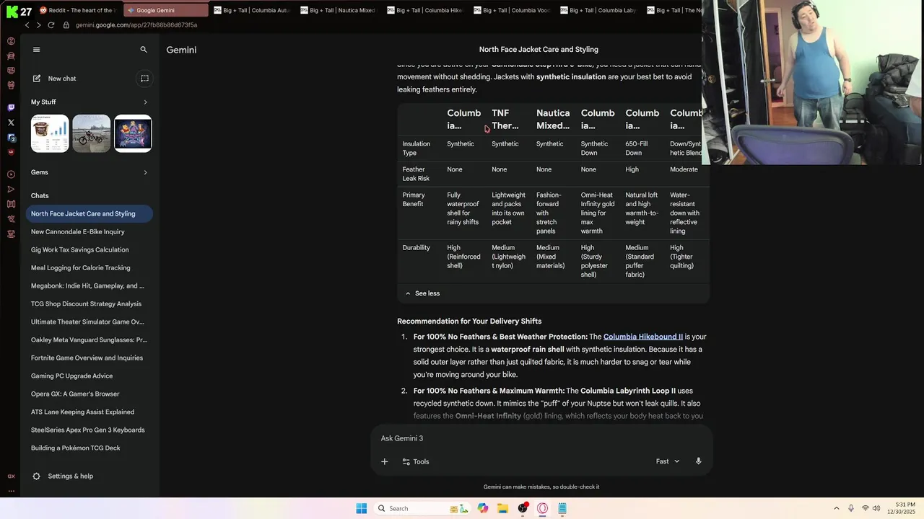This screenshot has height=519, width=924.
Task: Switch to Big + Tall Columbia Vood tab
Action: coord(511,10)
